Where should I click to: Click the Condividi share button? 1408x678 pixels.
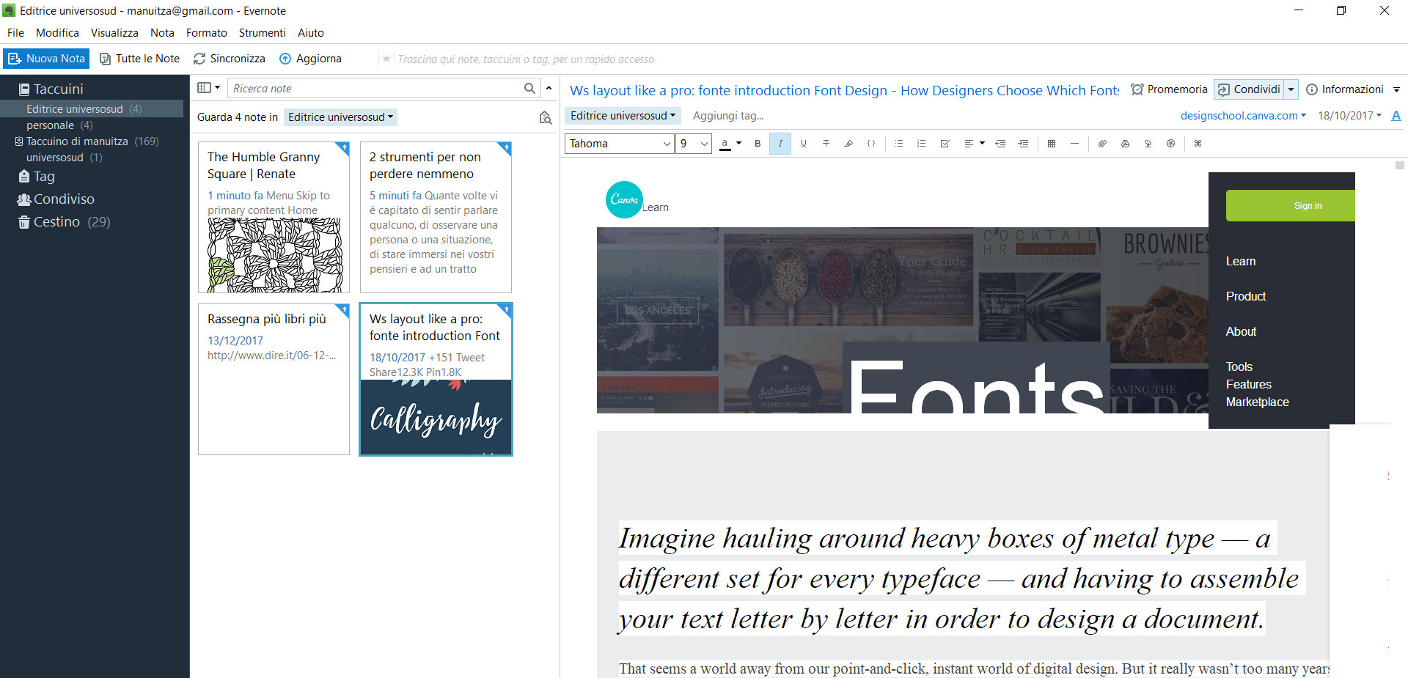1249,89
